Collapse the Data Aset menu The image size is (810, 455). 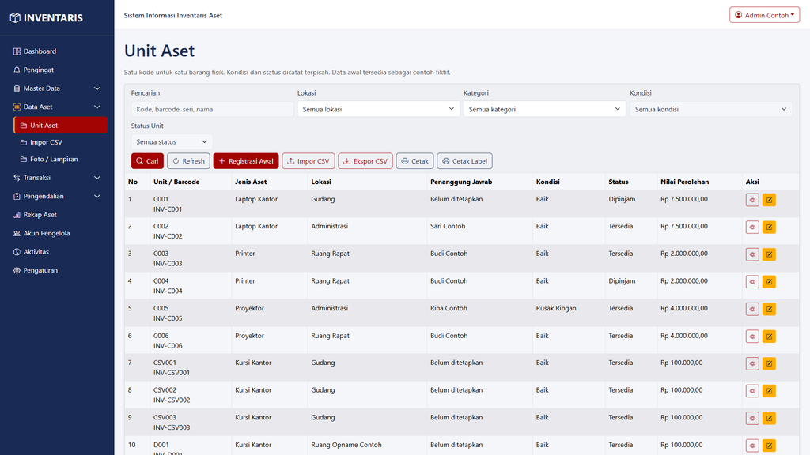[57, 107]
